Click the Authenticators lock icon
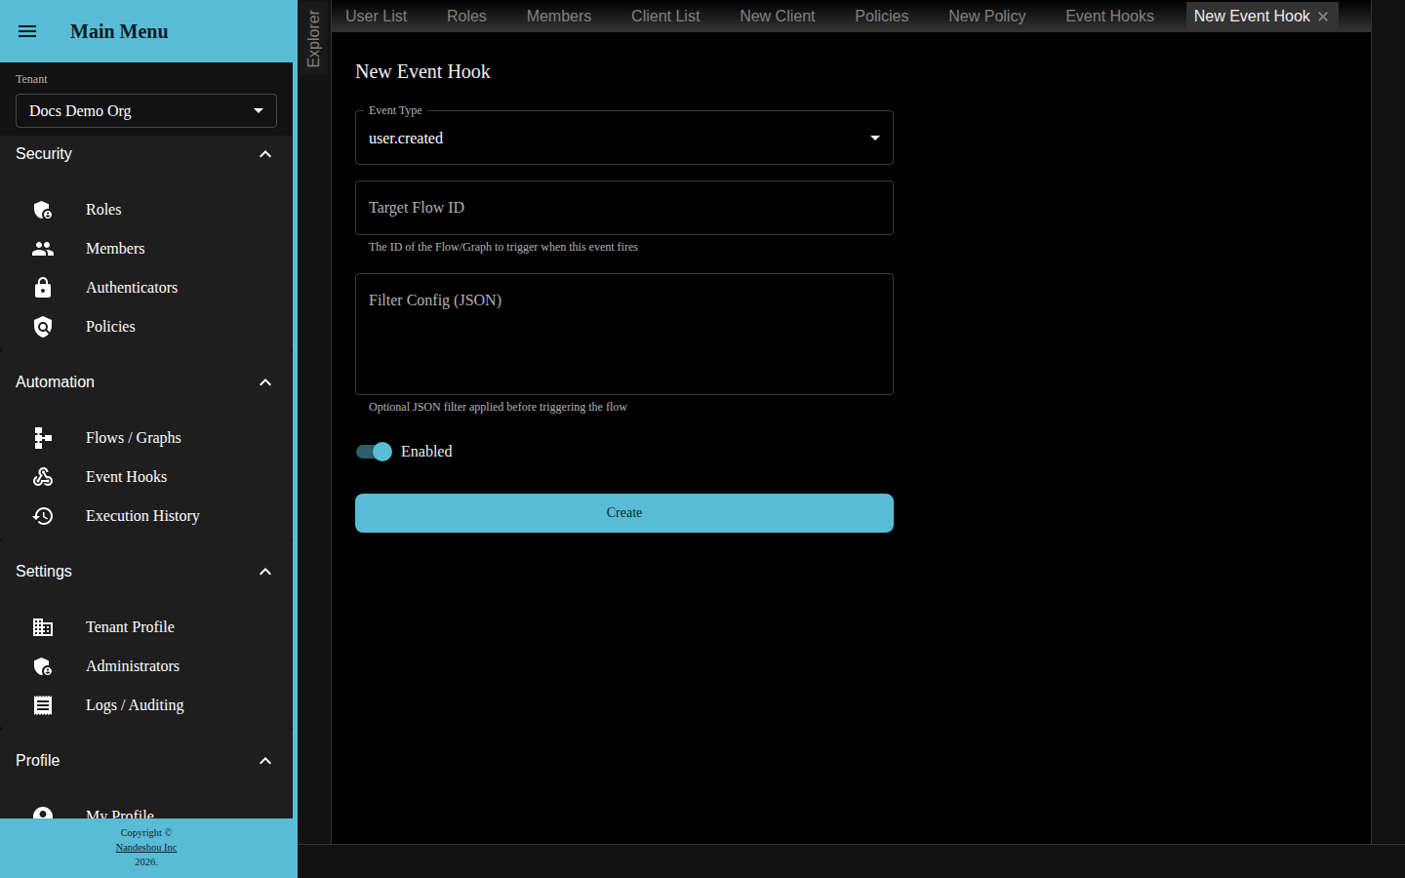 tap(43, 288)
